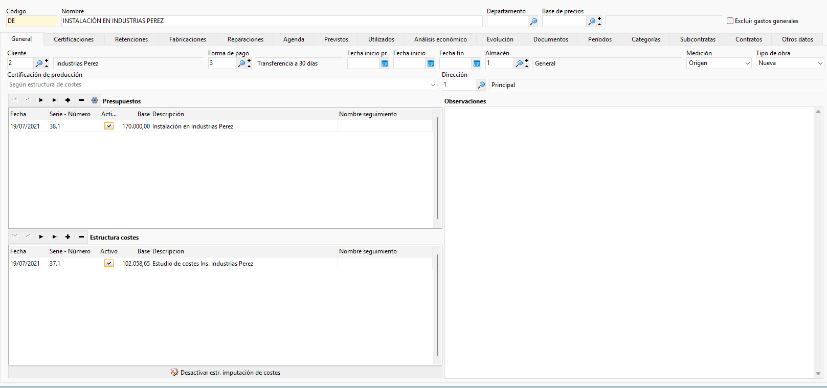Viewport: 827px width, 388px height.
Task: Switch to the Análisis económico tab
Action: tap(440, 39)
